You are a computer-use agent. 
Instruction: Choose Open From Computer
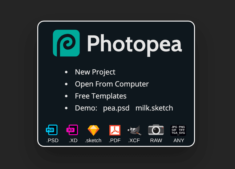click(112, 84)
